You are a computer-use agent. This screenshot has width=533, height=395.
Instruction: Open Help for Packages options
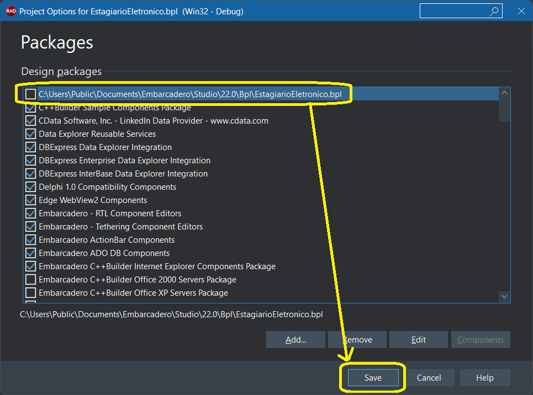coord(484,378)
